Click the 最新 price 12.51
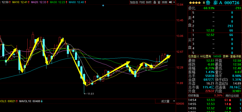 pos(211,61)
